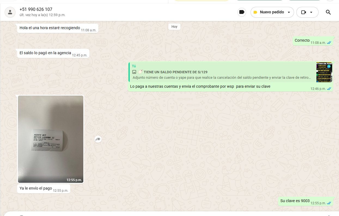
Task: Select the "Ya le envío el pago" message
Action: (x=36, y=188)
